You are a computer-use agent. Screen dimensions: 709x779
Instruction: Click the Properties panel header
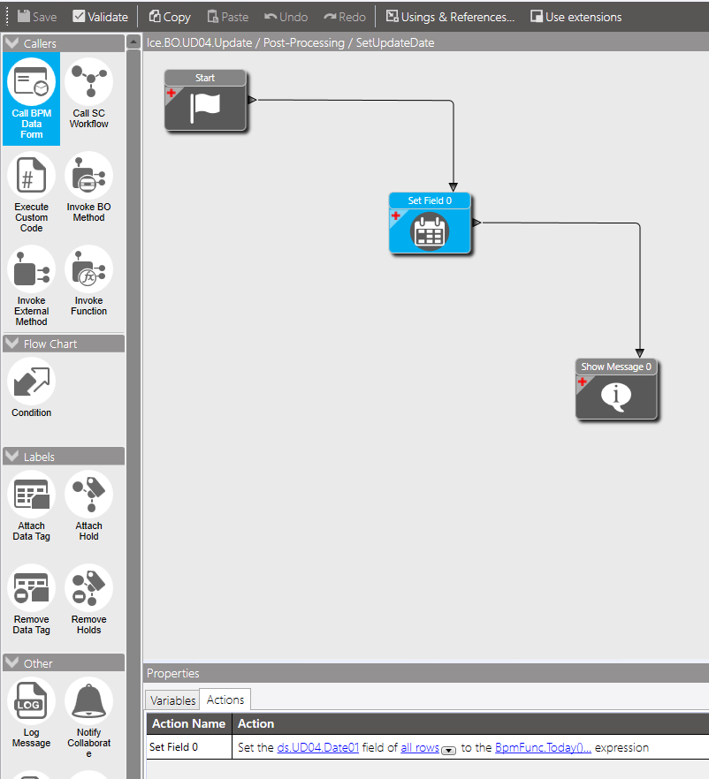point(426,673)
